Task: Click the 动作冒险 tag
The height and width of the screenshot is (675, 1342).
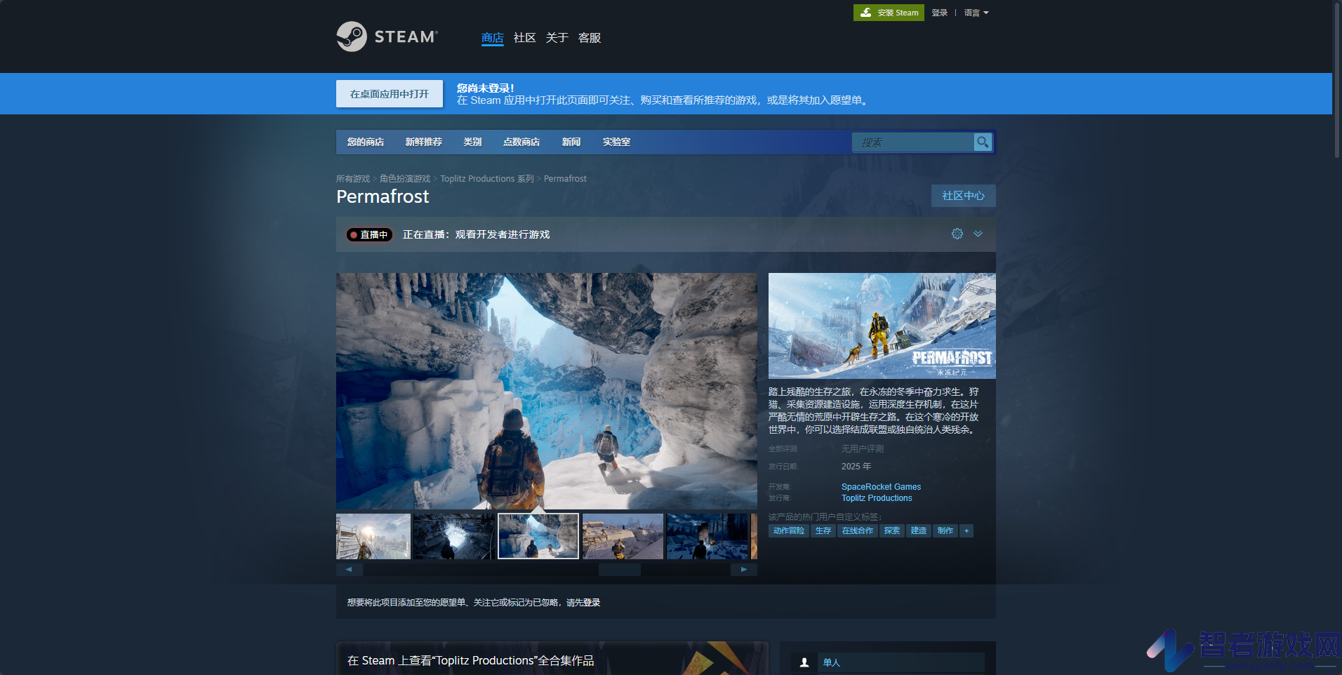Action: click(789, 530)
